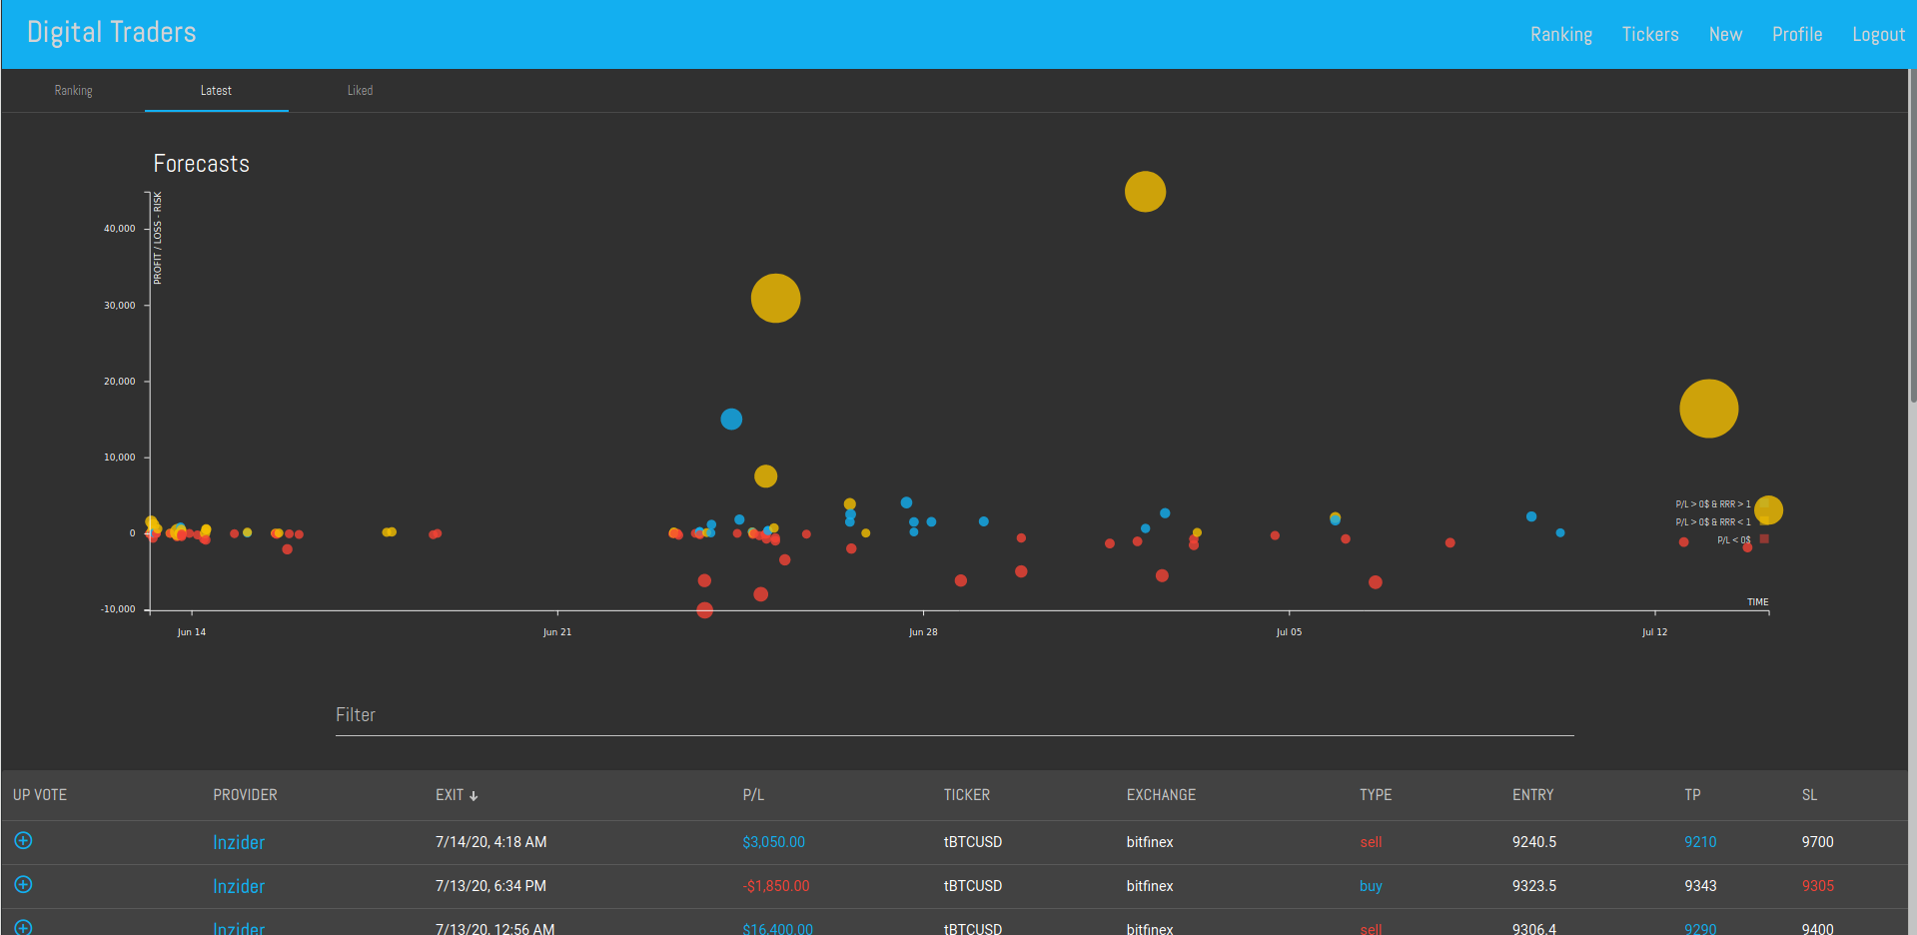Open the New forecast page

(x=1725, y=34)
